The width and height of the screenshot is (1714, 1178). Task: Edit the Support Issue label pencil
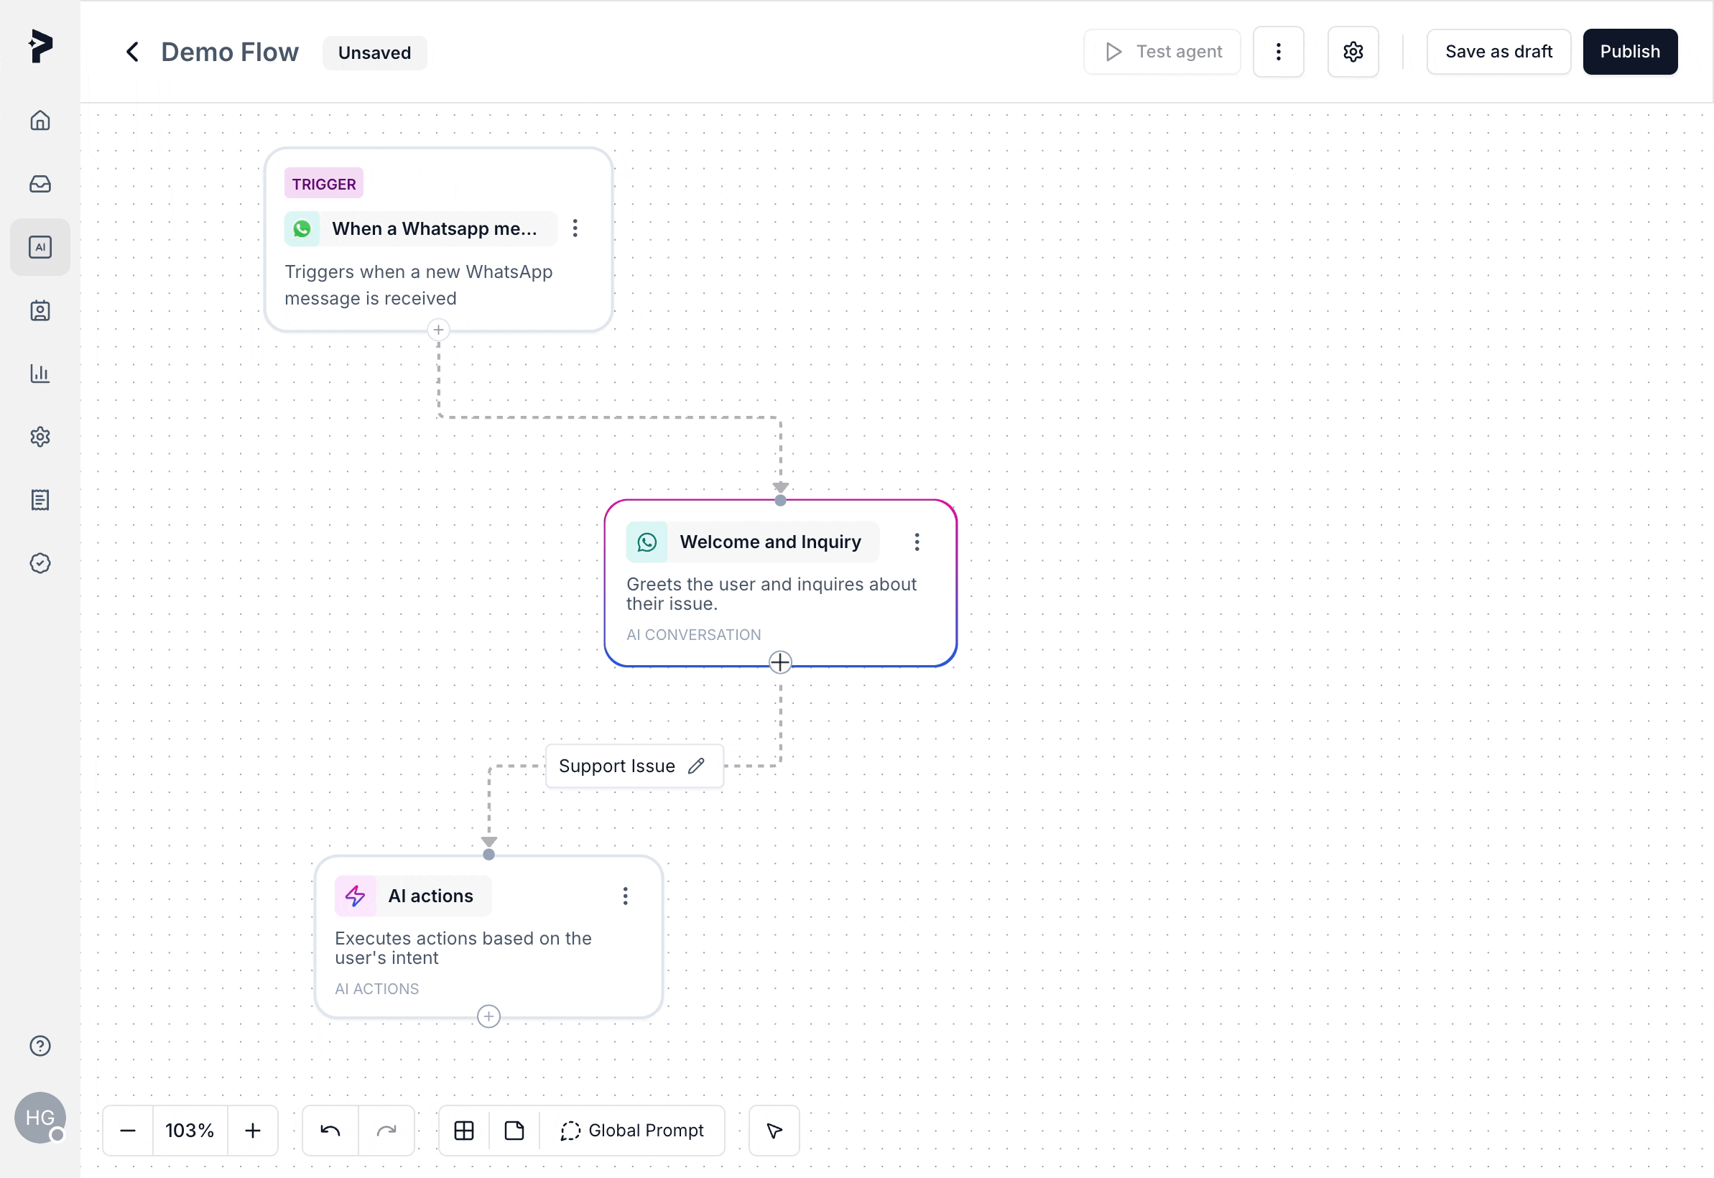point(696,766)
